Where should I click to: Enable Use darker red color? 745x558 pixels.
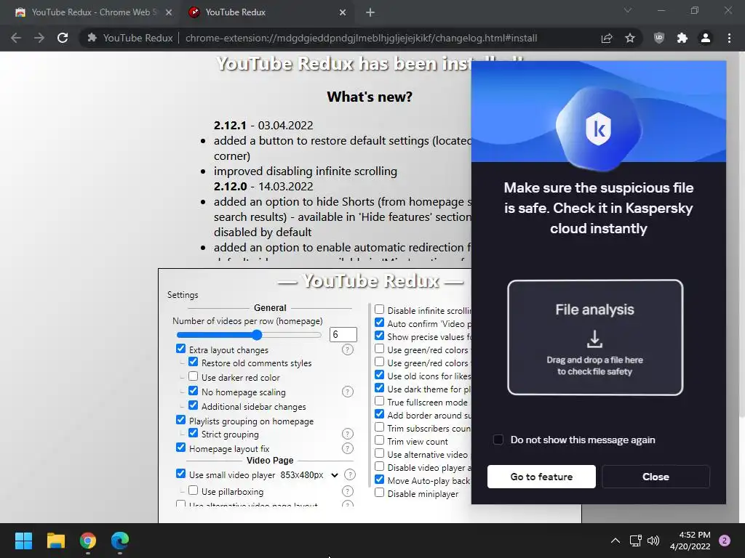pos(193,376)
